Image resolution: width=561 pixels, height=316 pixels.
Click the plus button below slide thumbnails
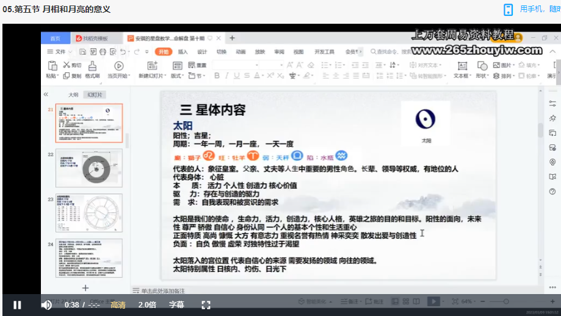point(85,288)
